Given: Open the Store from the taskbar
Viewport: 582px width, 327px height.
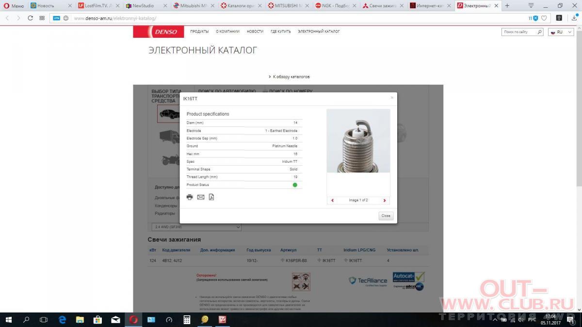Looking at the screenshot, I should coord(97,320).
